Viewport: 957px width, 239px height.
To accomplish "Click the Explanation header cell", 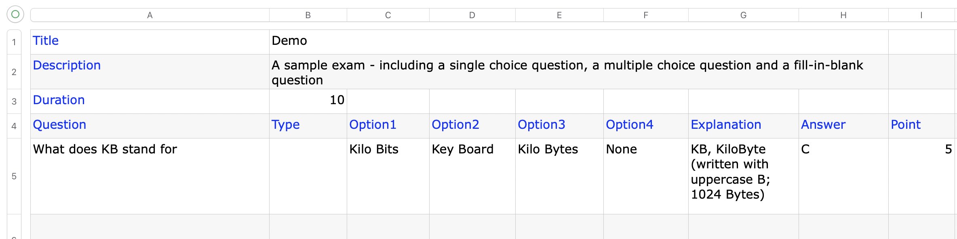I will (x=743, y=125).
